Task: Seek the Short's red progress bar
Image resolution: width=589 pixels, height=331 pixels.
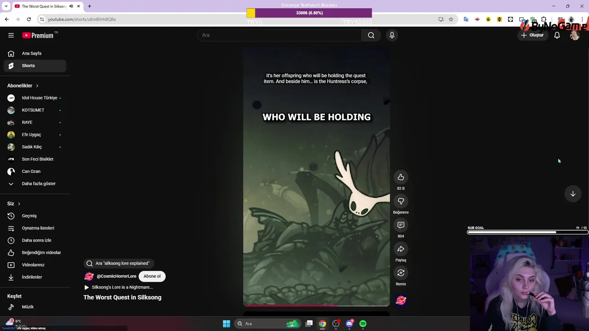Action: [317, 305]
